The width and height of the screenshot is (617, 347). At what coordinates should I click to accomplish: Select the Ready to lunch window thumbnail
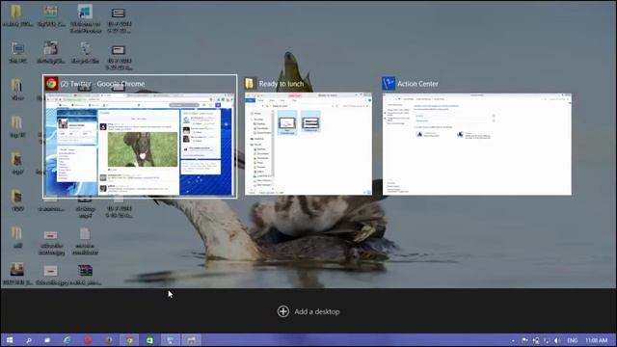click(308, 144)
